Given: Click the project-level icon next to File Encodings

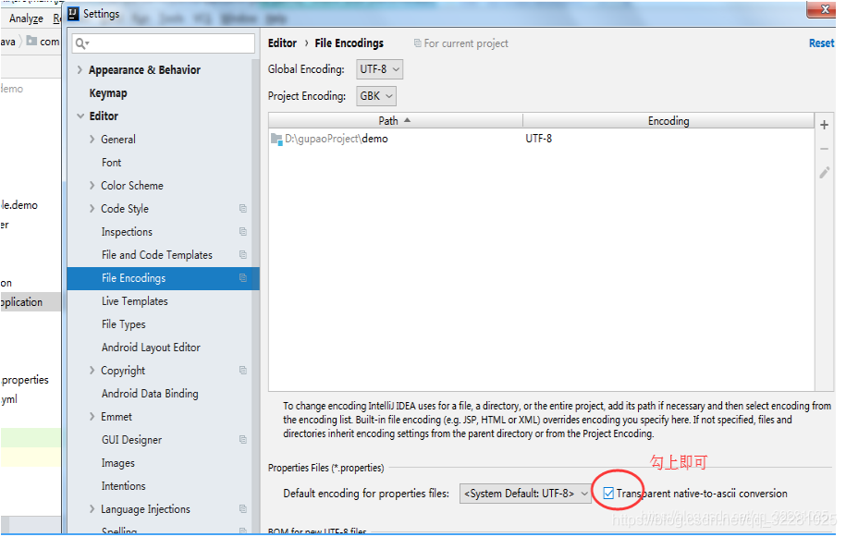Looking at the screenshot, I should (243, 277).
